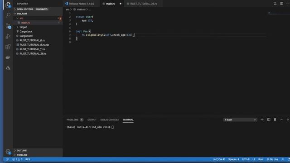Open the editor More Actions menu

288,4
